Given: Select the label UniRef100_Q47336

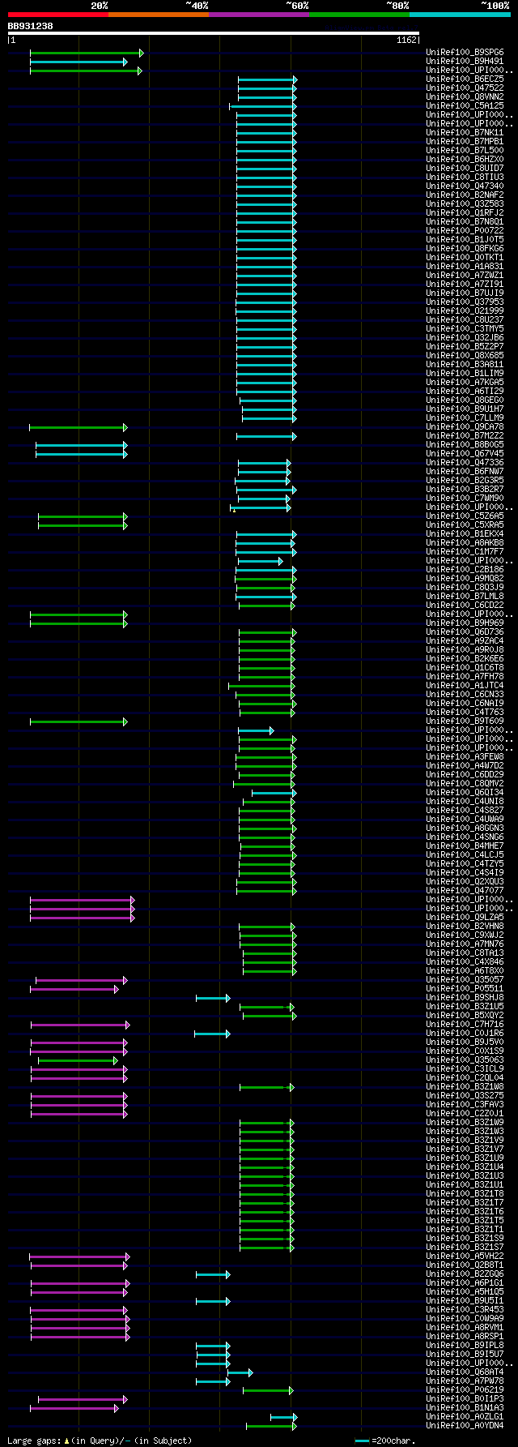Looking at the screenshot, I should [465, 463].
